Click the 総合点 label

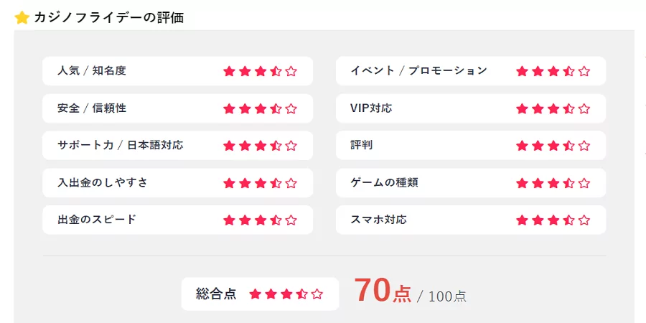click(216, 294)
